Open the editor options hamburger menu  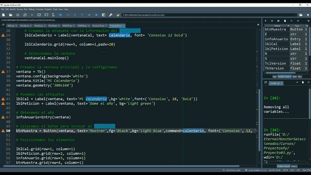click(x=258, y=25)
